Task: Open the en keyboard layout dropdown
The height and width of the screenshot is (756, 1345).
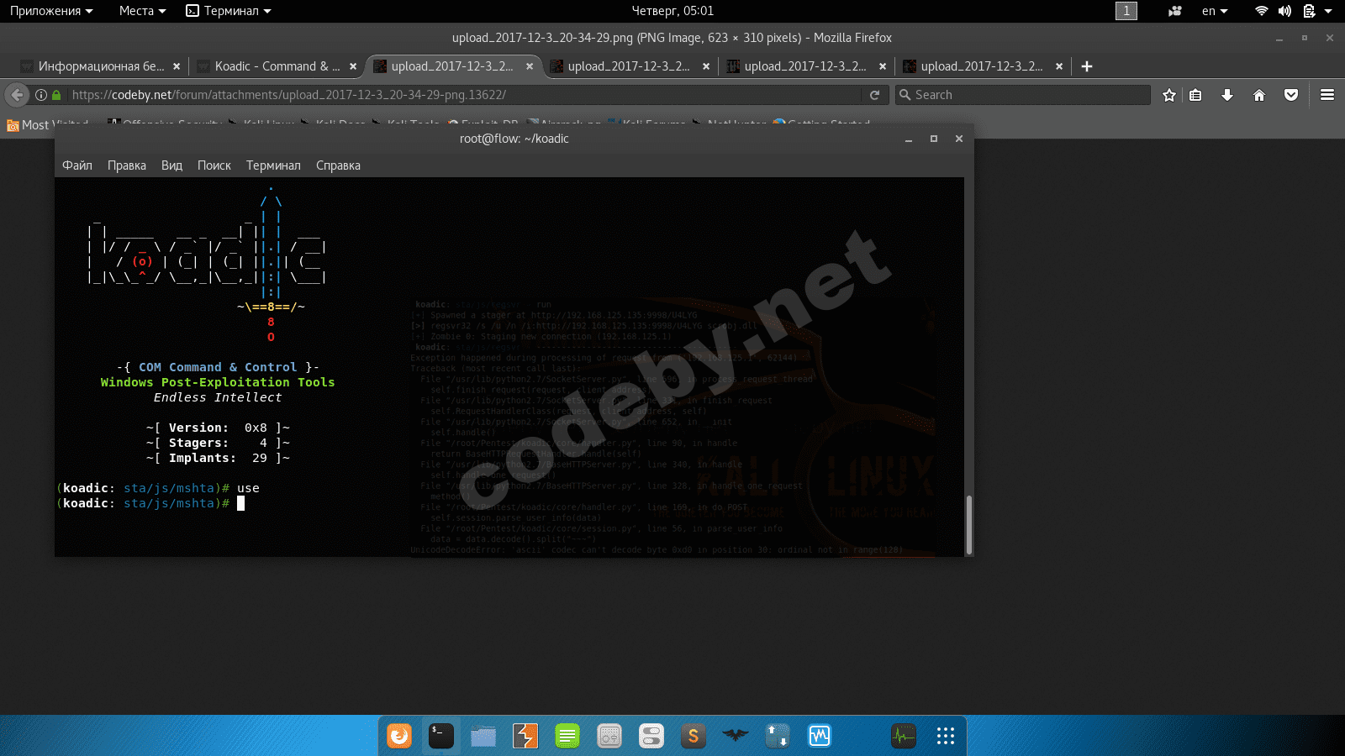Action: [1215, 11]
